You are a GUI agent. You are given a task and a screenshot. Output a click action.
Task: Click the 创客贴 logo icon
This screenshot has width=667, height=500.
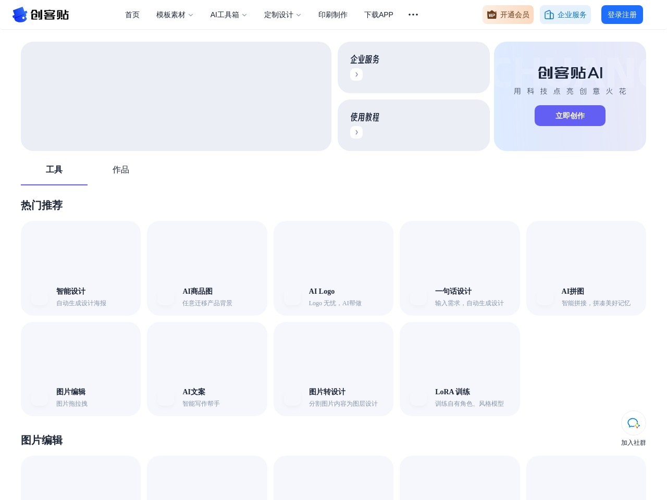[20, 15]
